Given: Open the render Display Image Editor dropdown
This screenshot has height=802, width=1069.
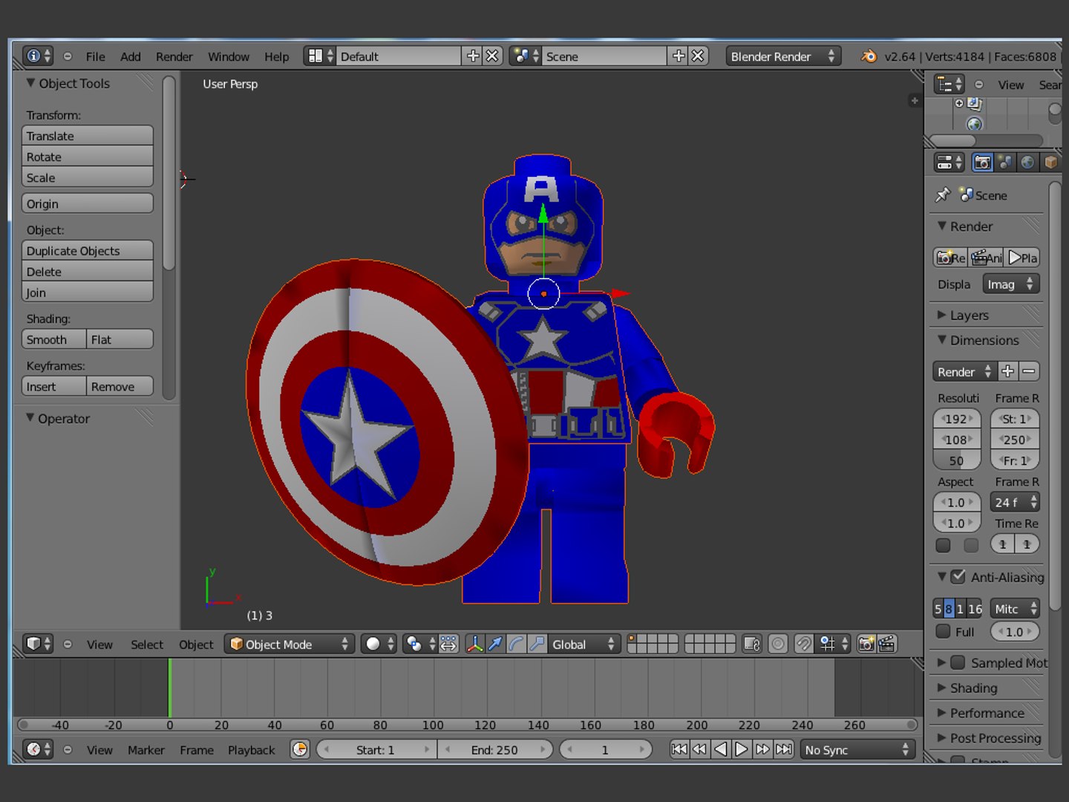Looking at the screenshot, I should pos(1011,284).
